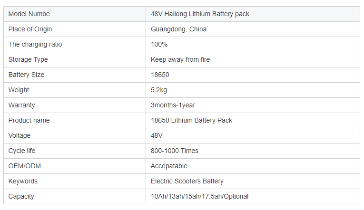Click the '5.2kg' weight value

coord(159,90)
